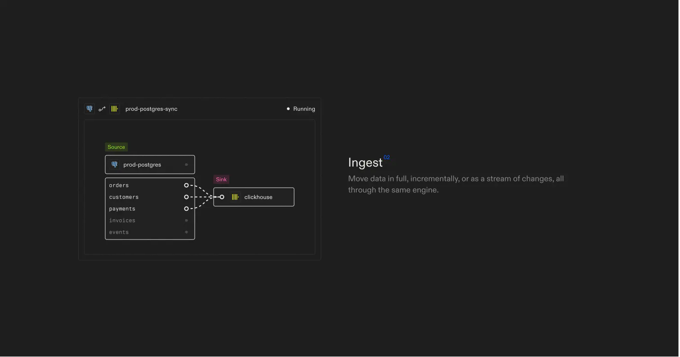Click the grey dot on the events row

[x=186, y=232]
